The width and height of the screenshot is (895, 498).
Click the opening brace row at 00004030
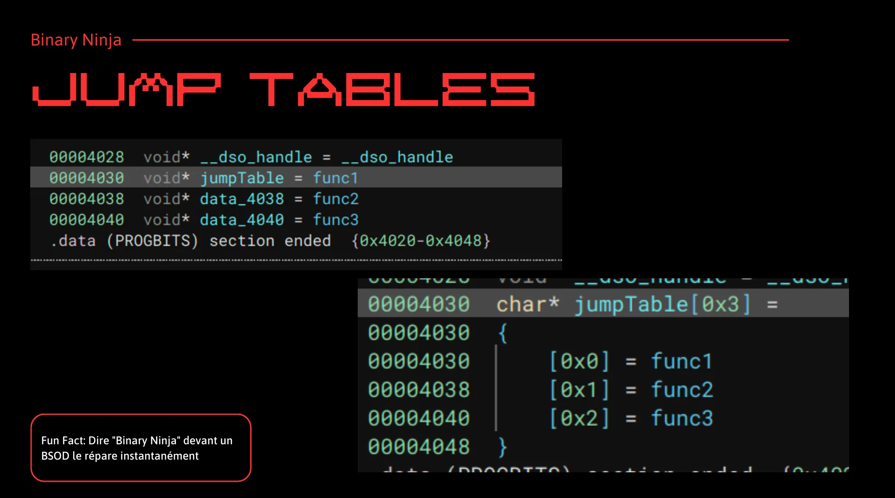503,333
